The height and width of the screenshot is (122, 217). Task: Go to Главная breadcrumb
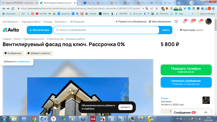tap(7, 39)
